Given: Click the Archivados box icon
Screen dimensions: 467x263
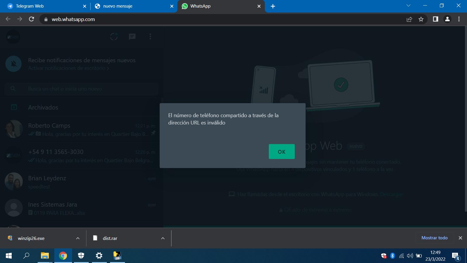Looking at the screenshot, I should coord(14,107).
